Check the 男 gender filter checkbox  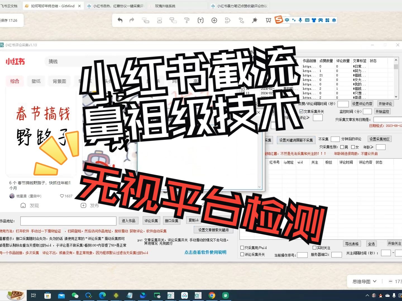[342, 147]
